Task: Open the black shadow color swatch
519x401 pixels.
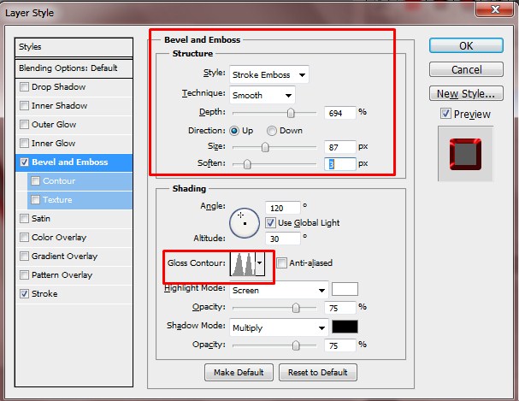Action: [345, 327]
